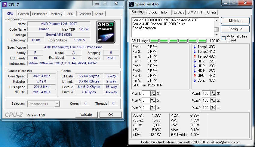Image resolution: width=255 pixels, height=147 pixels.
Task: Click the AMD Phenom II X6 logo
Action: [x=106, y=32]
